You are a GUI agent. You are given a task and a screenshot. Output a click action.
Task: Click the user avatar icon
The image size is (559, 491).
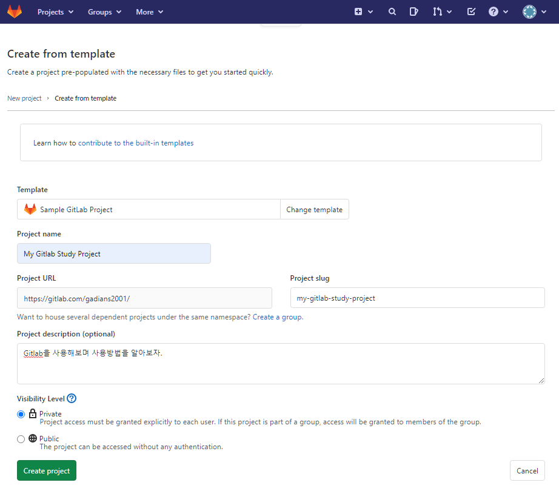pyautogui.click(x=529, y=12)
